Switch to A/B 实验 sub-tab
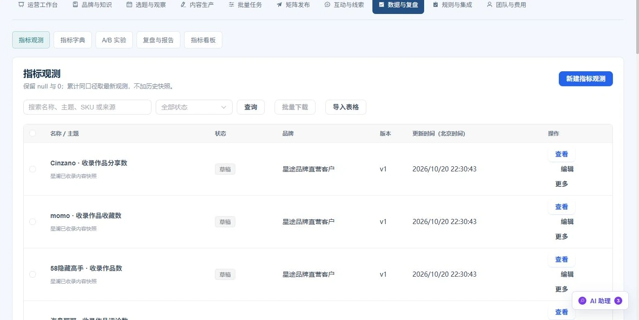 pos(114,40)
